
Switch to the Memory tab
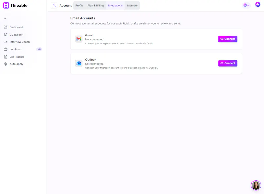pyautogui.click(x=132, y=6)
